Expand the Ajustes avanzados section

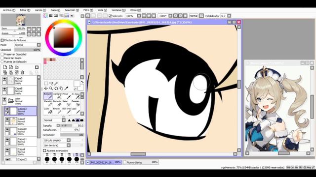(x=44, y=150)
